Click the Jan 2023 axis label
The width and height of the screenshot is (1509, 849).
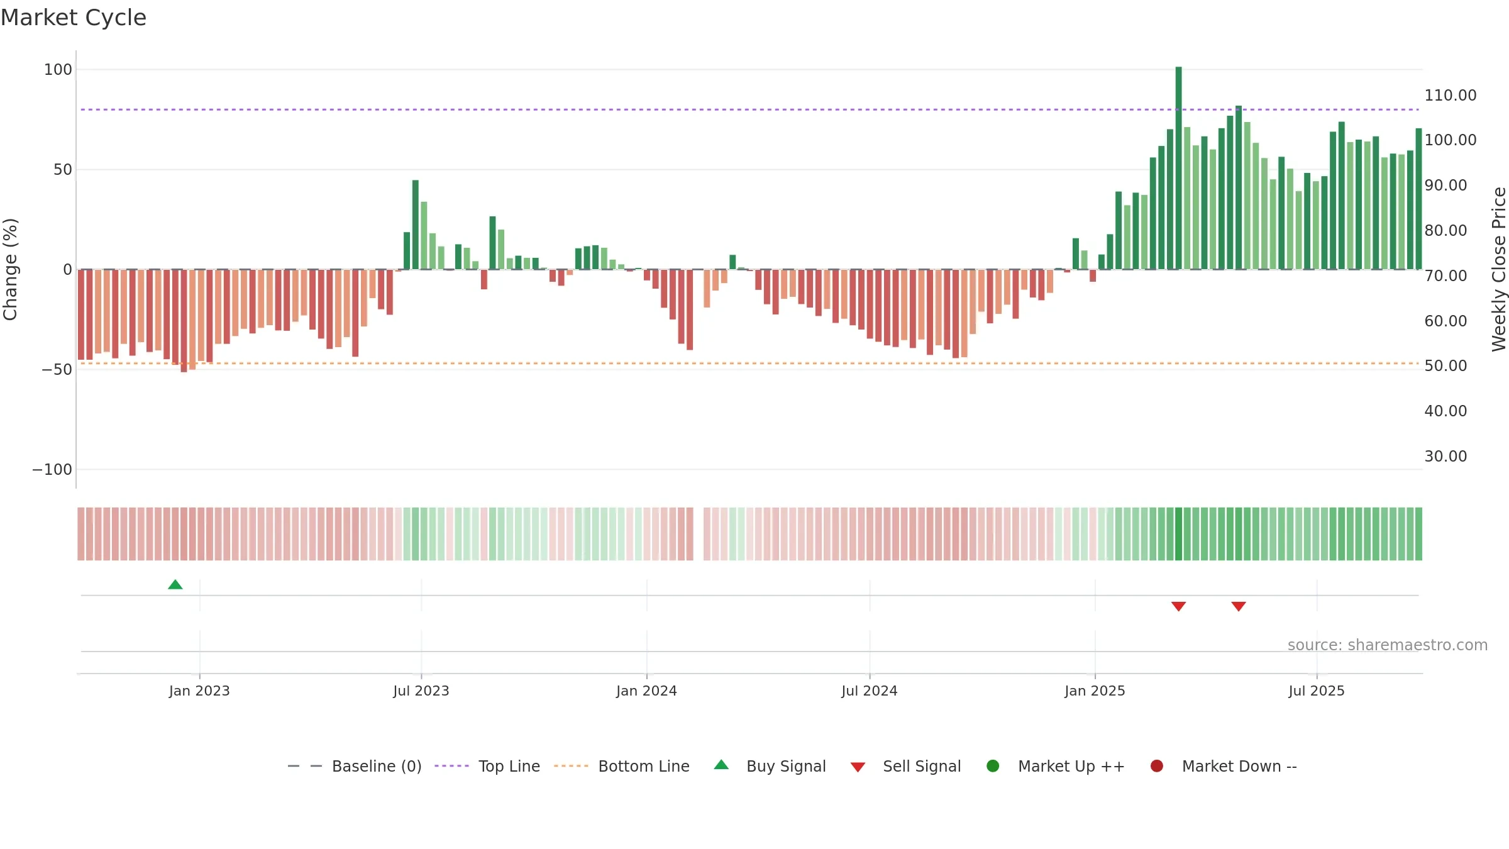[x=199, y=691]
